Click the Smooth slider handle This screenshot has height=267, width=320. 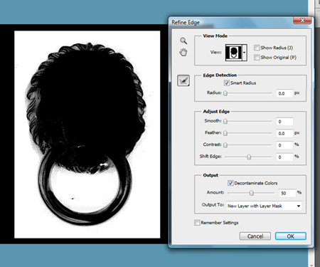225,121
